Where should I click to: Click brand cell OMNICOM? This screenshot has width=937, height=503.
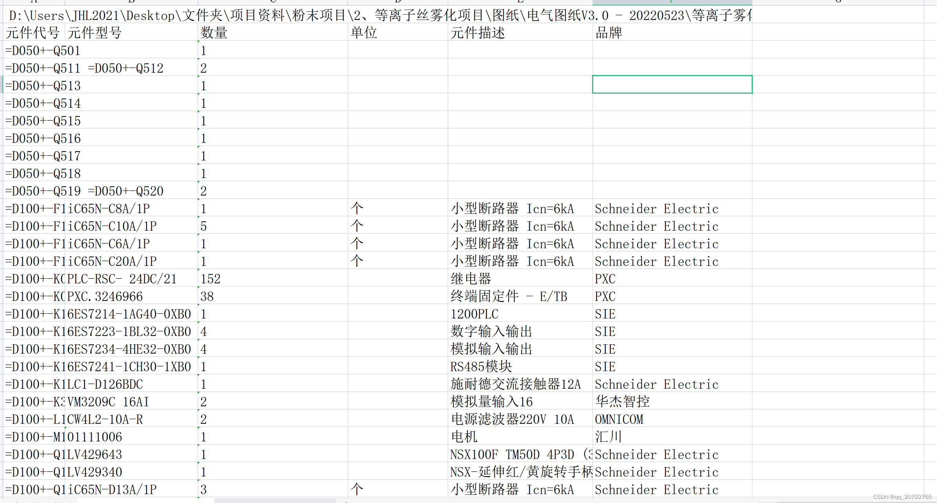coord(672,418)
